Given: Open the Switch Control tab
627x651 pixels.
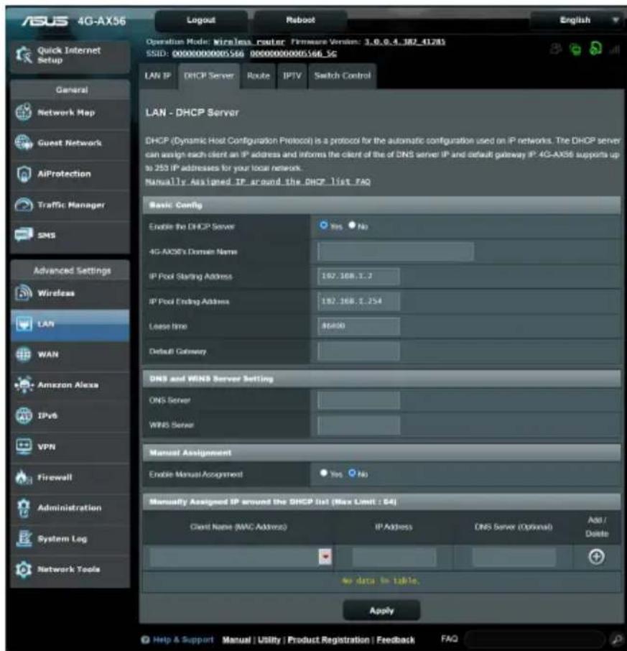Looking at the screenshot, I should click(343, 76).
